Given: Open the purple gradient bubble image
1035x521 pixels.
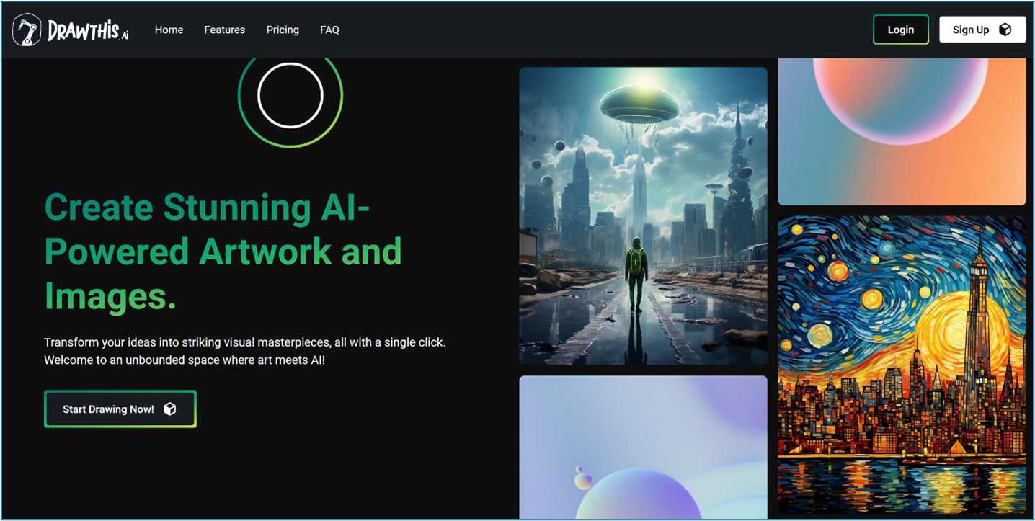Looking at the screenshot, I should (643, 447).
